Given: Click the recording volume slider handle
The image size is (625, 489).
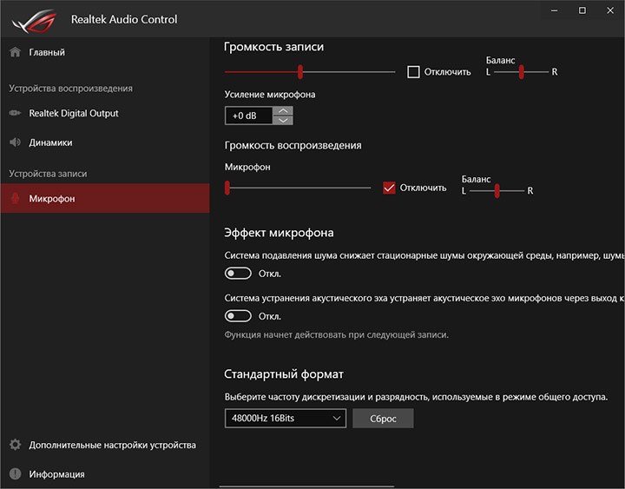Looking at the screenshot, I should coord(299,72).
